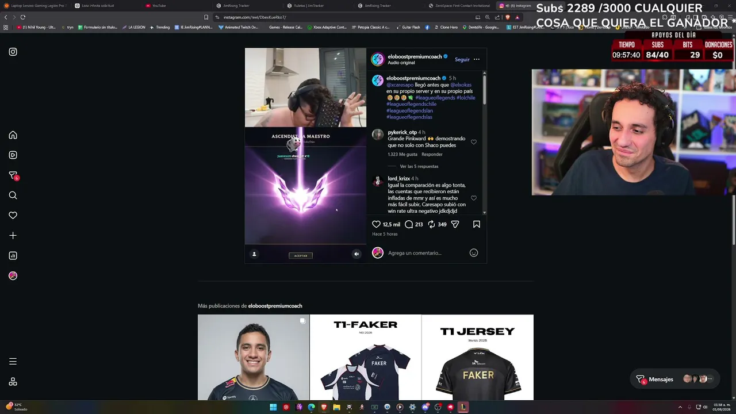Image resolution: width=736 pixels, height=414 pixels.
Task: Open your profile avatar in the sidebar
Action: pyautogui.click(x=13, y=275)
